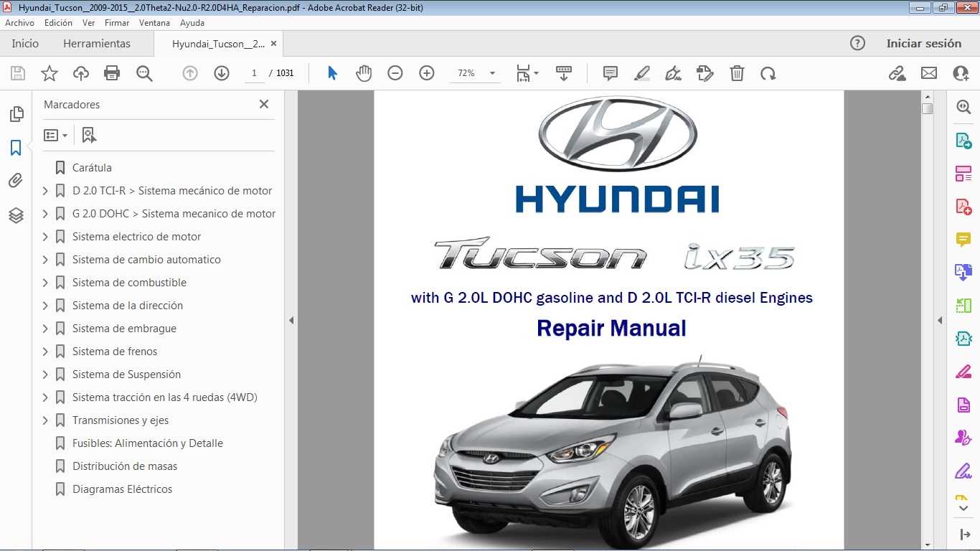Image resolution: width=980 pixels, height=551 pixels.
Task: Collapse the left navigation pane arrow
Action: click(x=291, y=320)
